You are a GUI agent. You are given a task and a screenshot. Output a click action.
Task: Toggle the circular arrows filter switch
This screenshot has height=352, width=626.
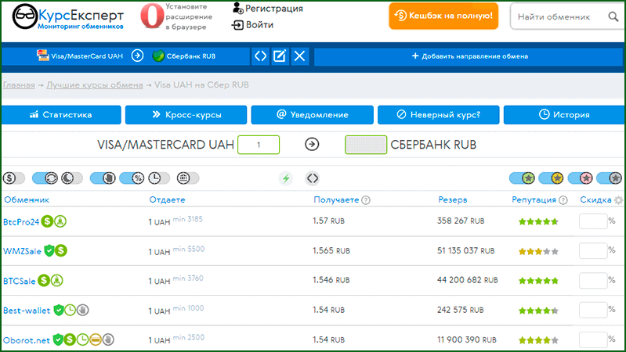45,178
